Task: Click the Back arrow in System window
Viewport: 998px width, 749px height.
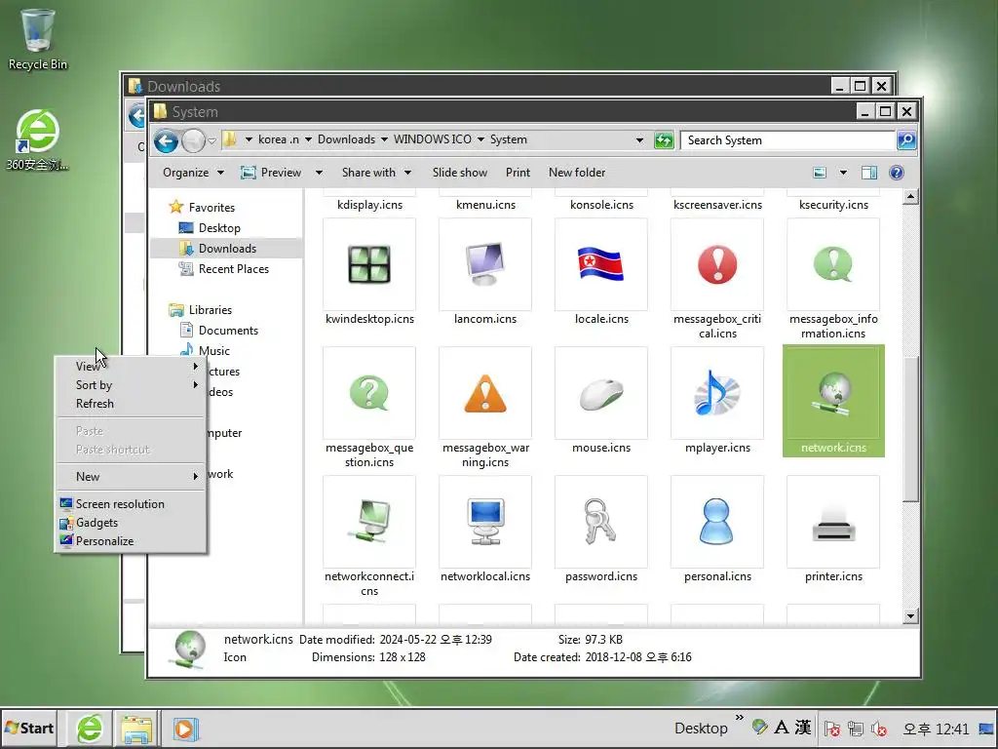Action: click(x=166, y=140)
